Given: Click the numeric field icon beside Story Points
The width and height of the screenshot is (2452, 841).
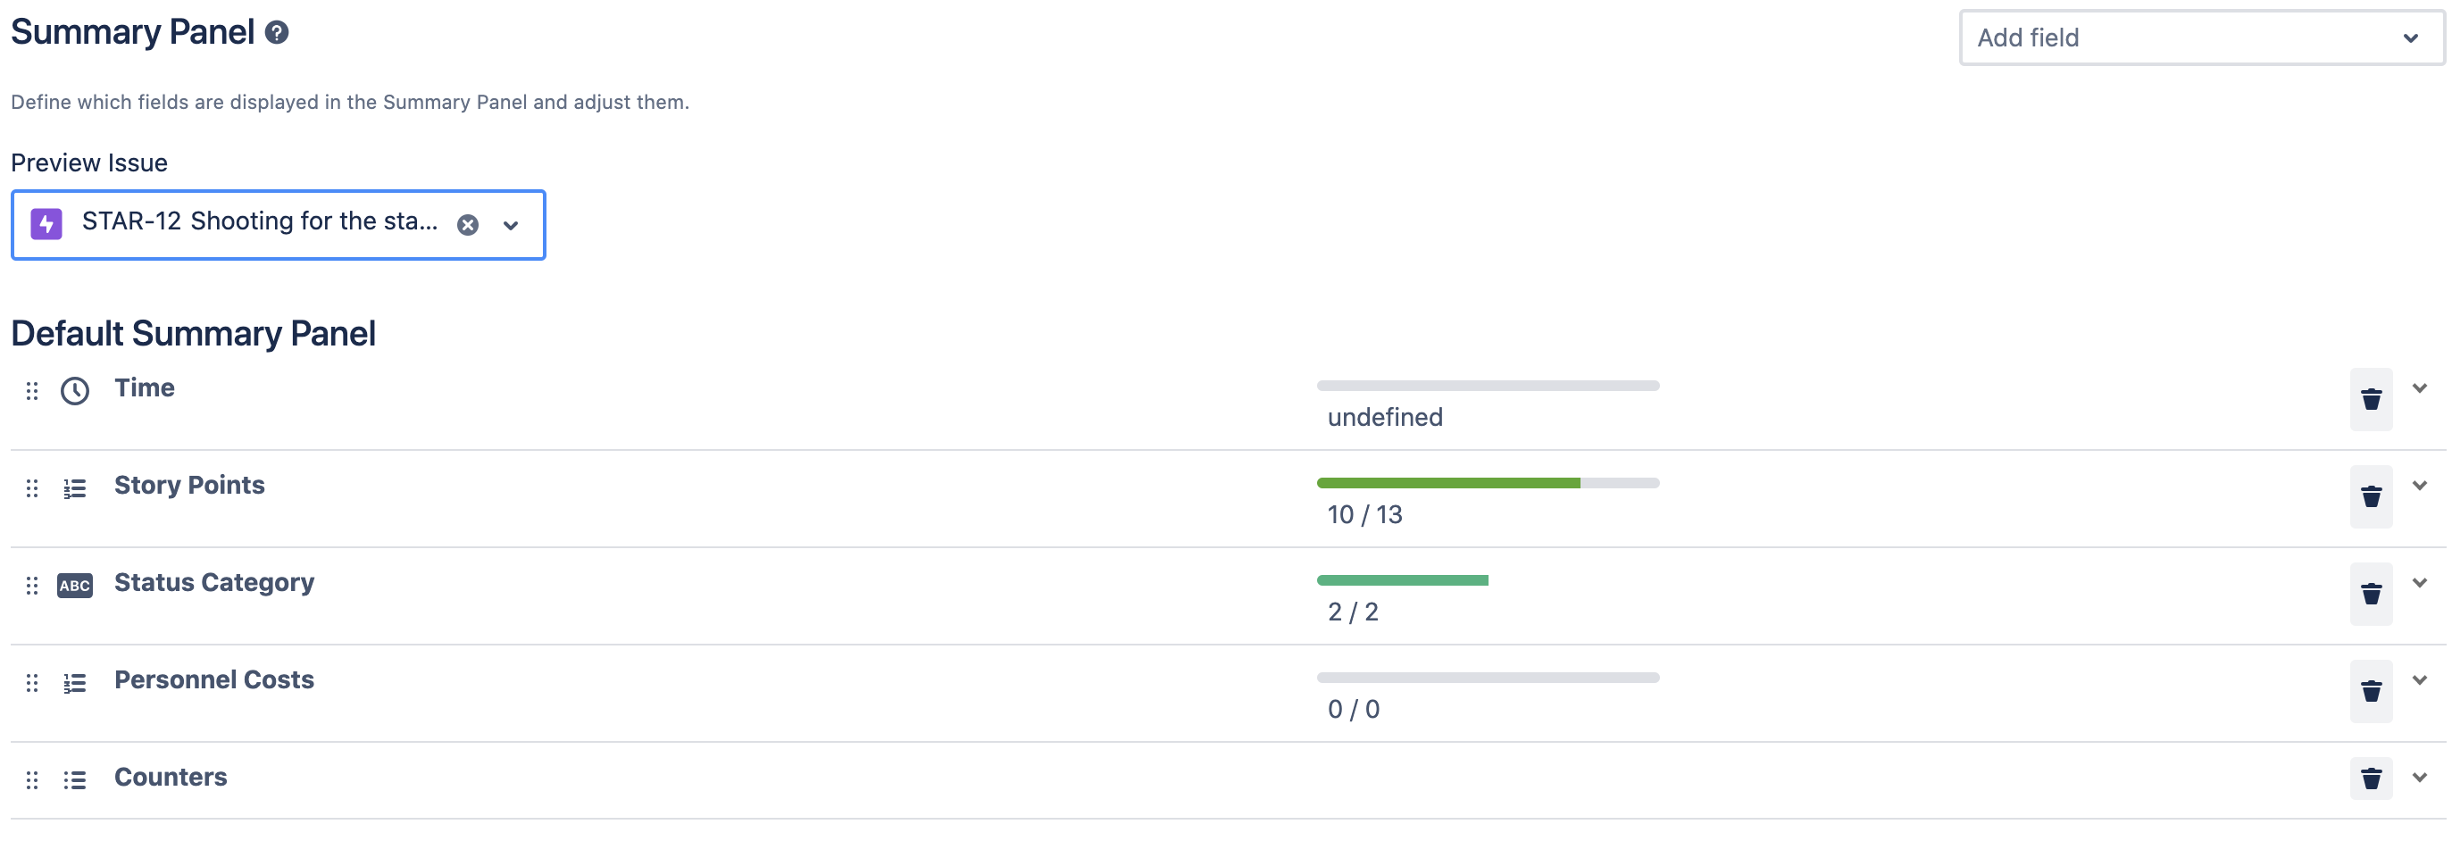Looking at the screenshot, I should tap(75, 488).
